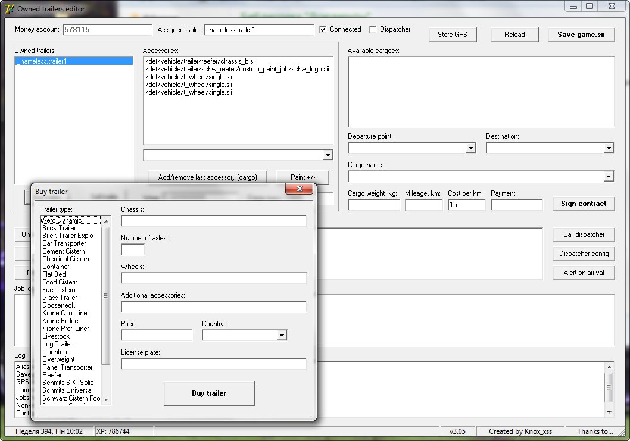
Task: Open Dispatcher config
Action: (x=583, y=254)
